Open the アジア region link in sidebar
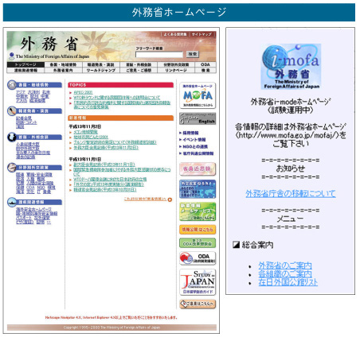 click(21, 92)
